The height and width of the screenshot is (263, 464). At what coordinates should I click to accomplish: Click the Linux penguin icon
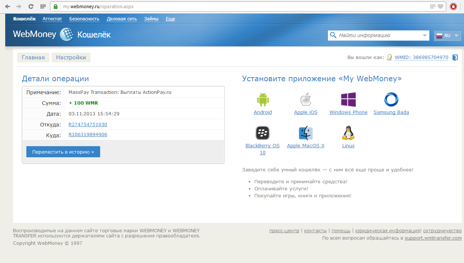[x=348, y=133]
